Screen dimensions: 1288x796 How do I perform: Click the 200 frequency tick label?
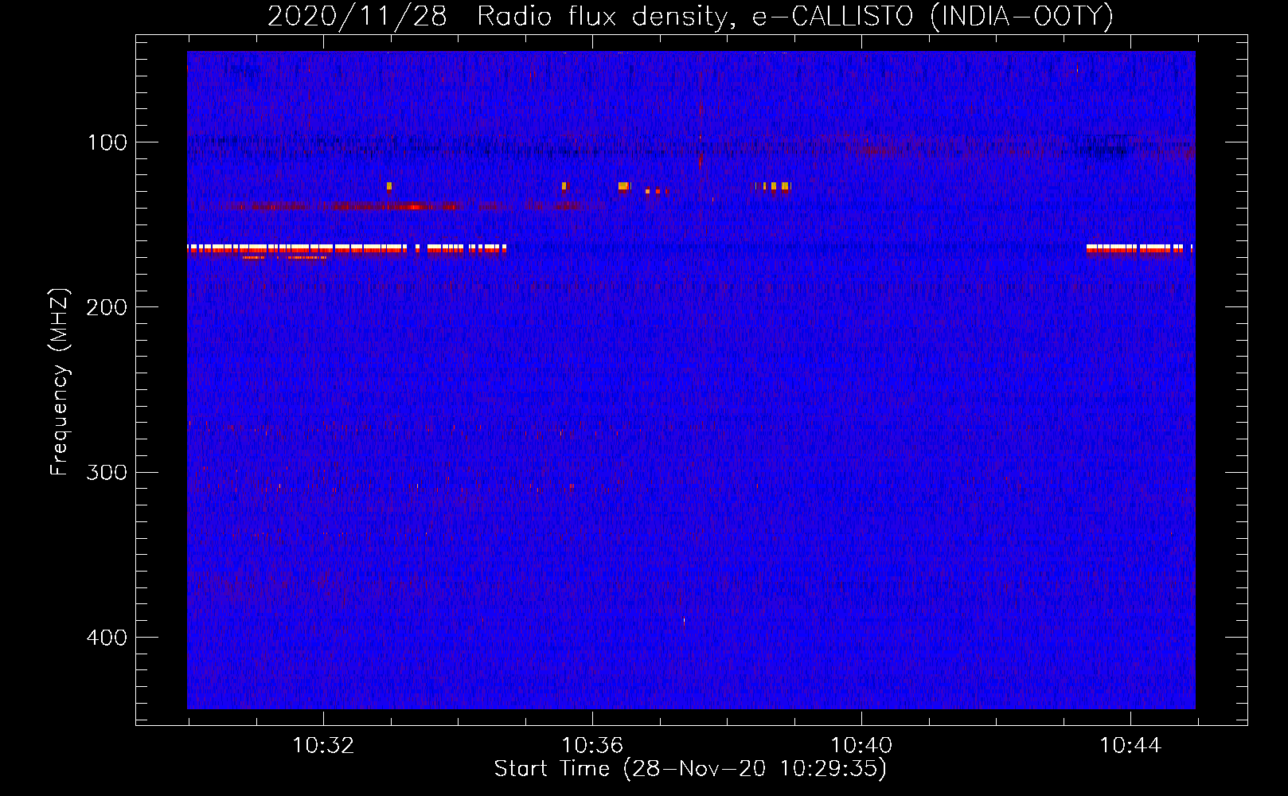pyautogui.click(x=107, y=307)
